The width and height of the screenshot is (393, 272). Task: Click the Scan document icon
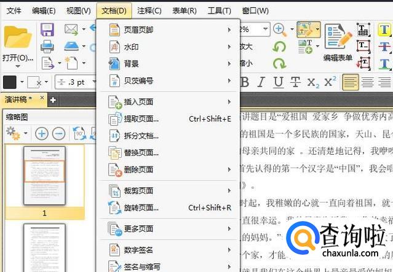click(x=71, y=46)
